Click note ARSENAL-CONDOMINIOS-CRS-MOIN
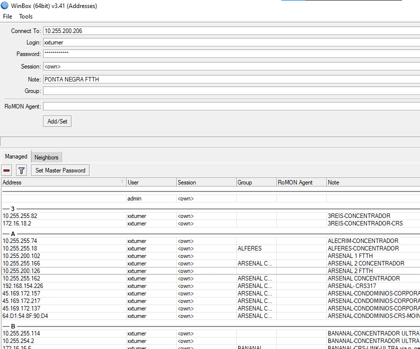Viewport: 420px width, 349px height. tap(373, 316)
